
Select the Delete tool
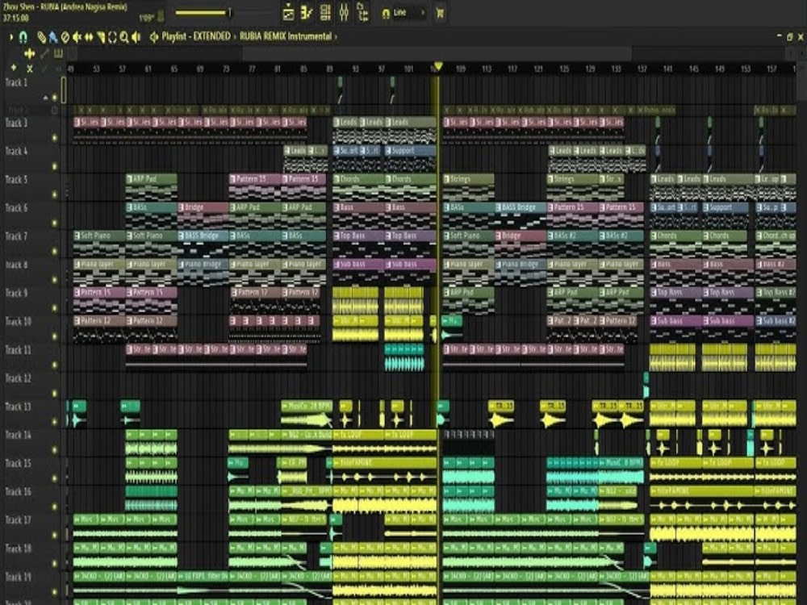(x=65, y=37)
